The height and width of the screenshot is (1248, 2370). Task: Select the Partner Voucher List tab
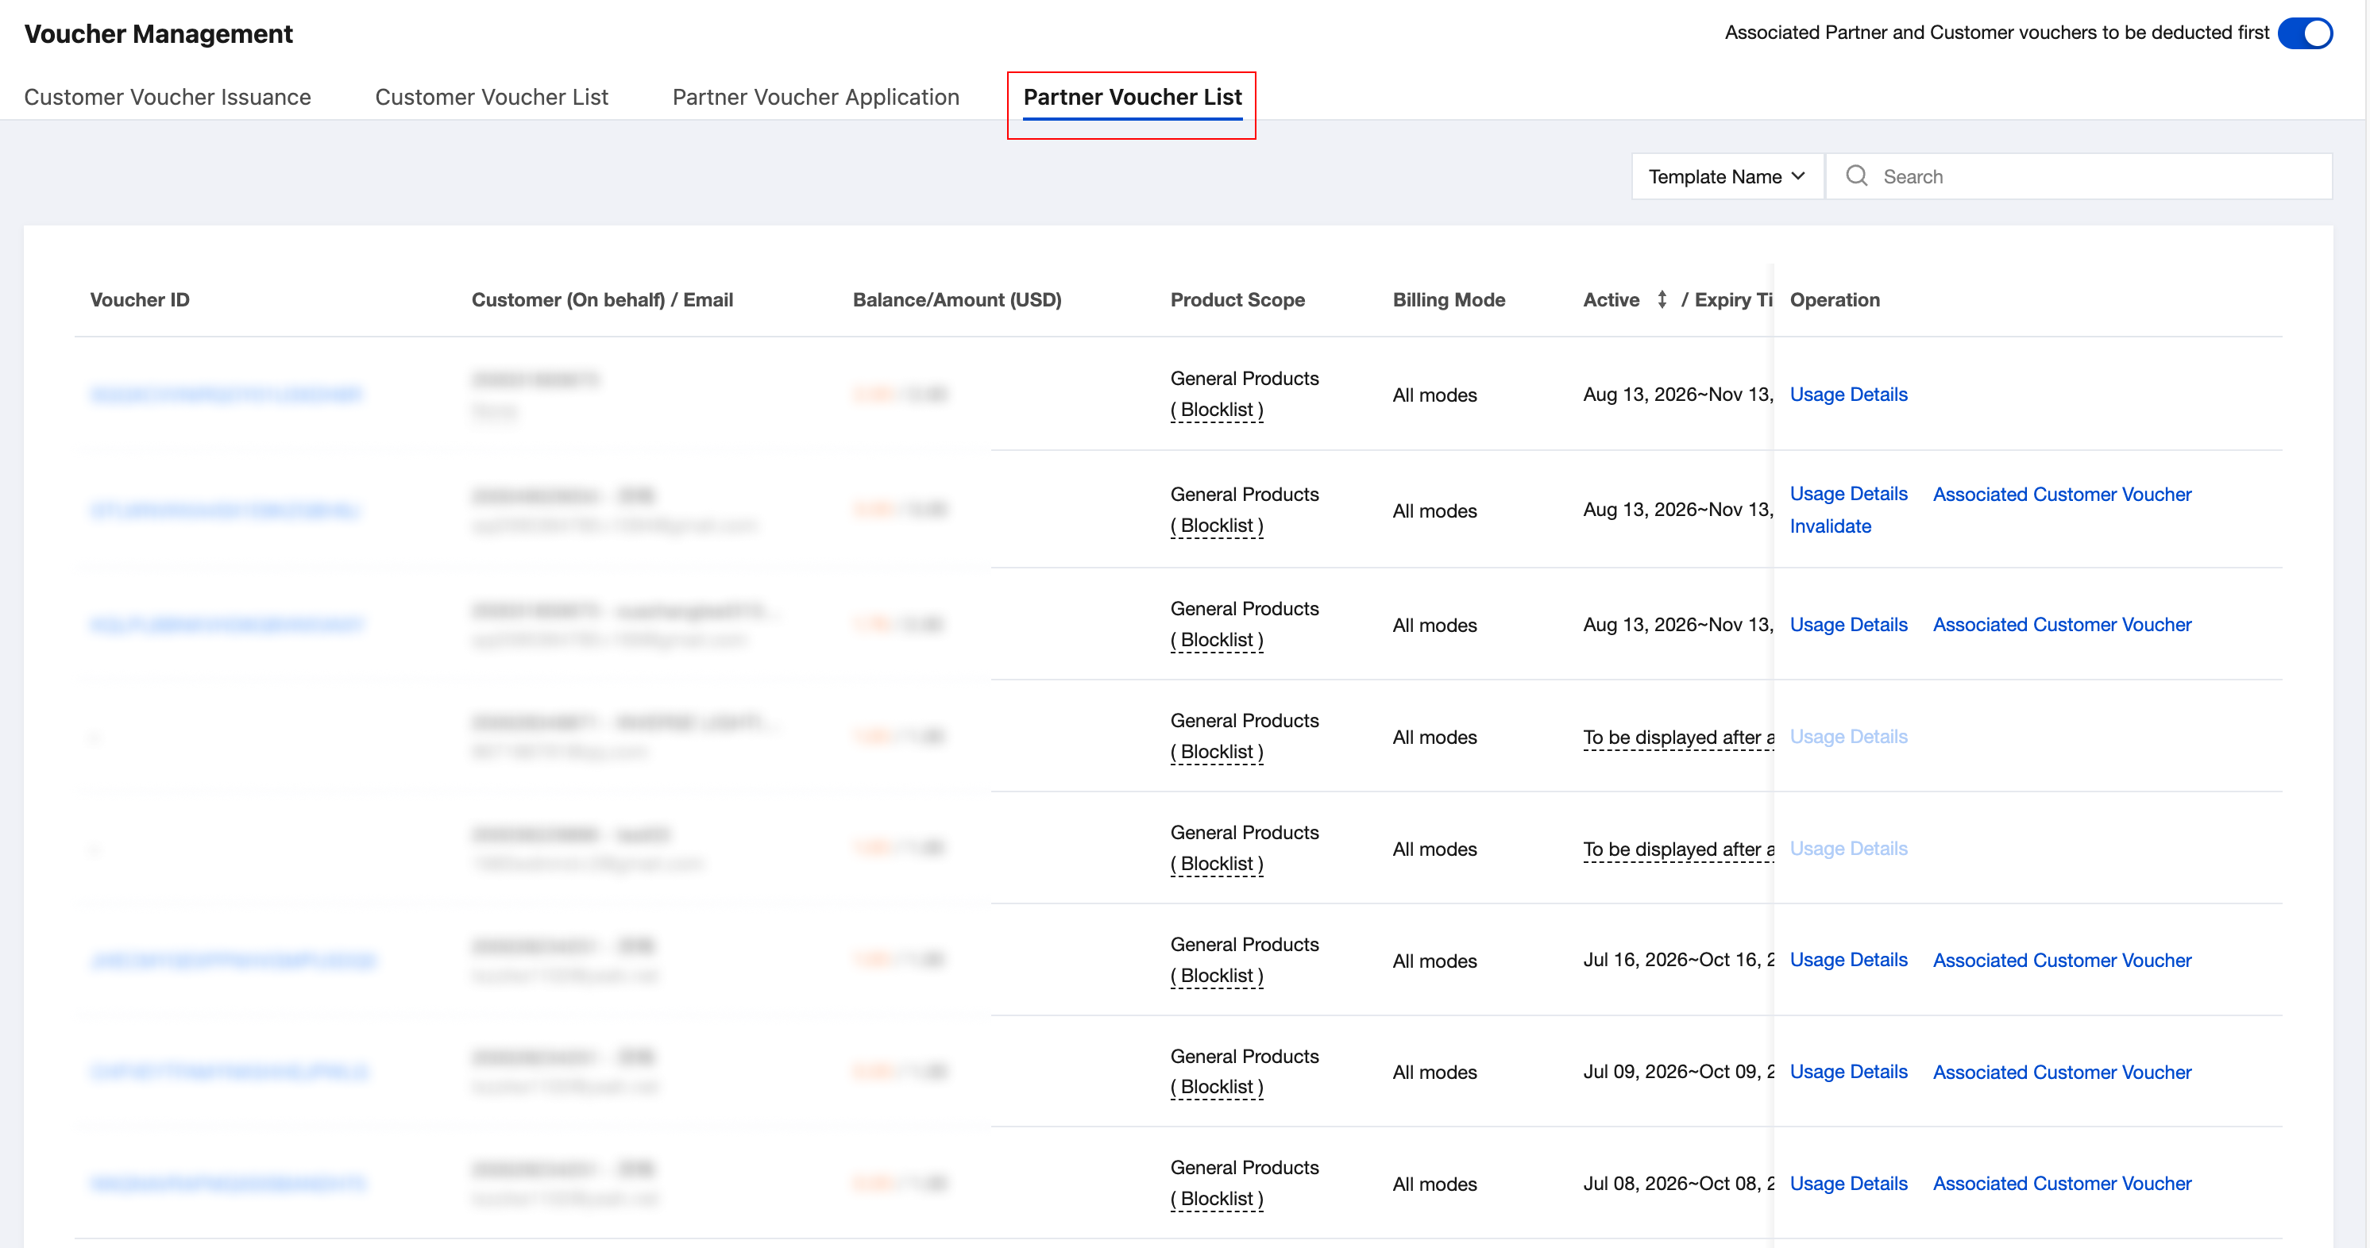[x=1133, y=97]
